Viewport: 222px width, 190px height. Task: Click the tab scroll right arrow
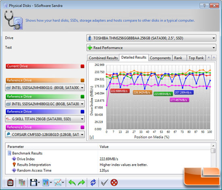(214, 57)
